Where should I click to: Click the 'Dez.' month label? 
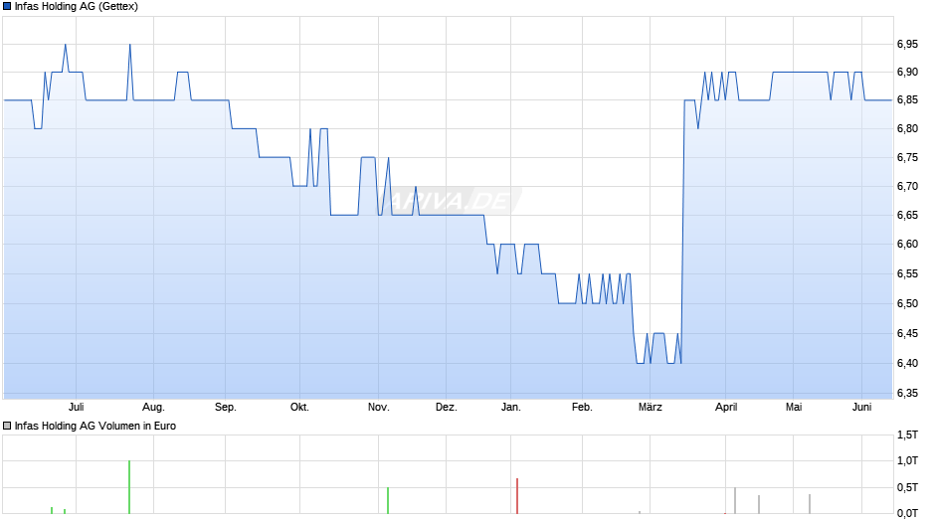point(446,408)
